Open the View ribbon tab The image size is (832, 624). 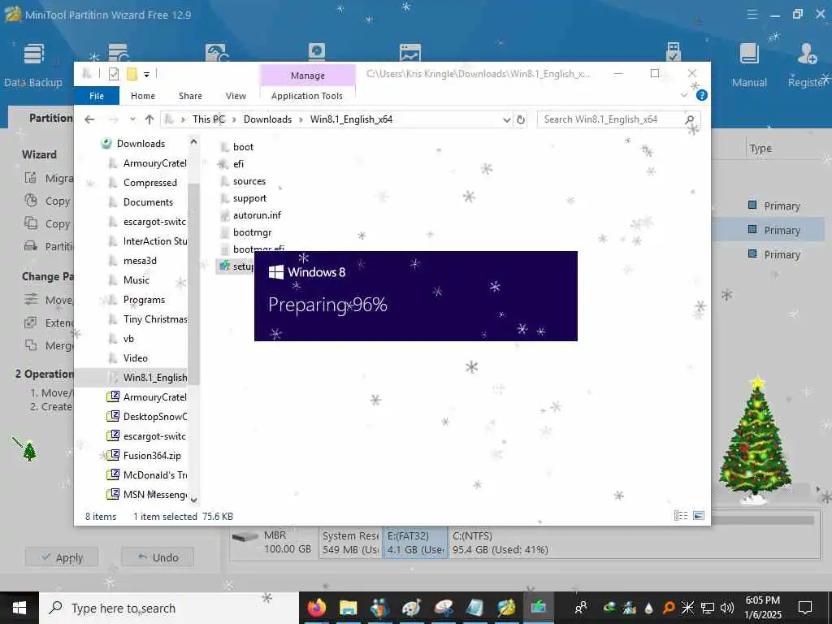click(x=236, y=96)
